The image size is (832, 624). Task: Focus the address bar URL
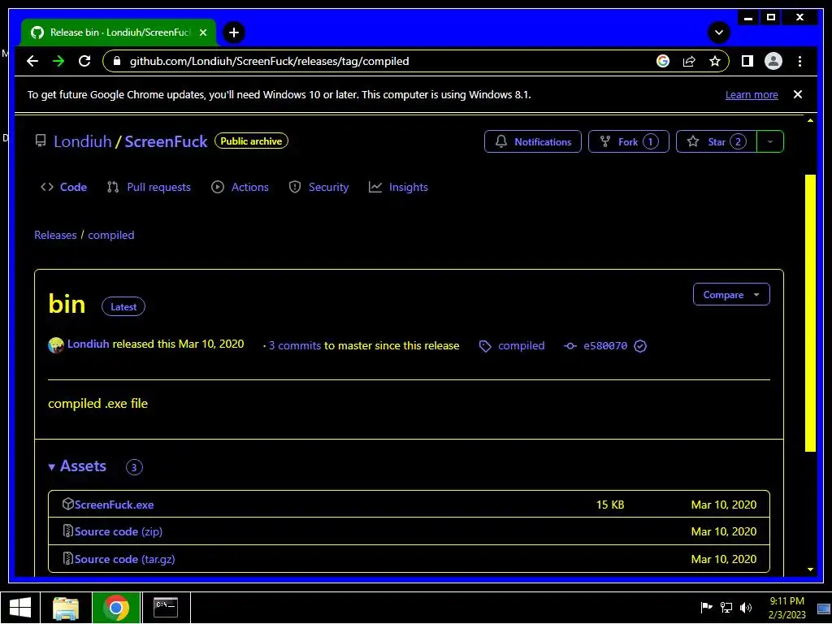coord(270,61)
